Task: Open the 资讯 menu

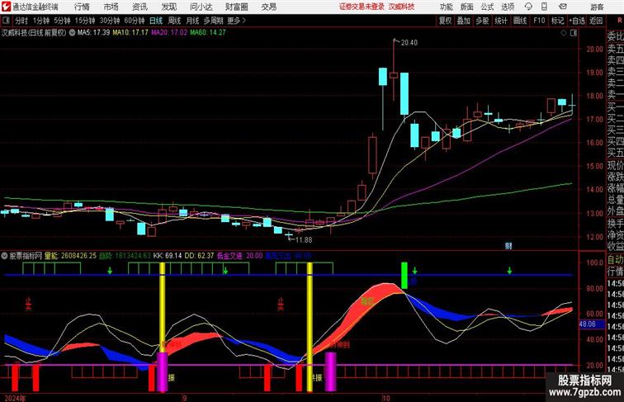Action: pyautogui.click(x=139, y=7)
